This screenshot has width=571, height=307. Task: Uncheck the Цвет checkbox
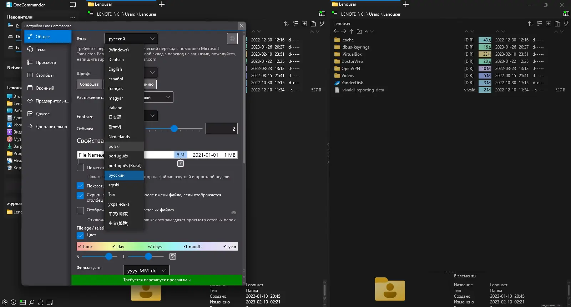[80, 235]
